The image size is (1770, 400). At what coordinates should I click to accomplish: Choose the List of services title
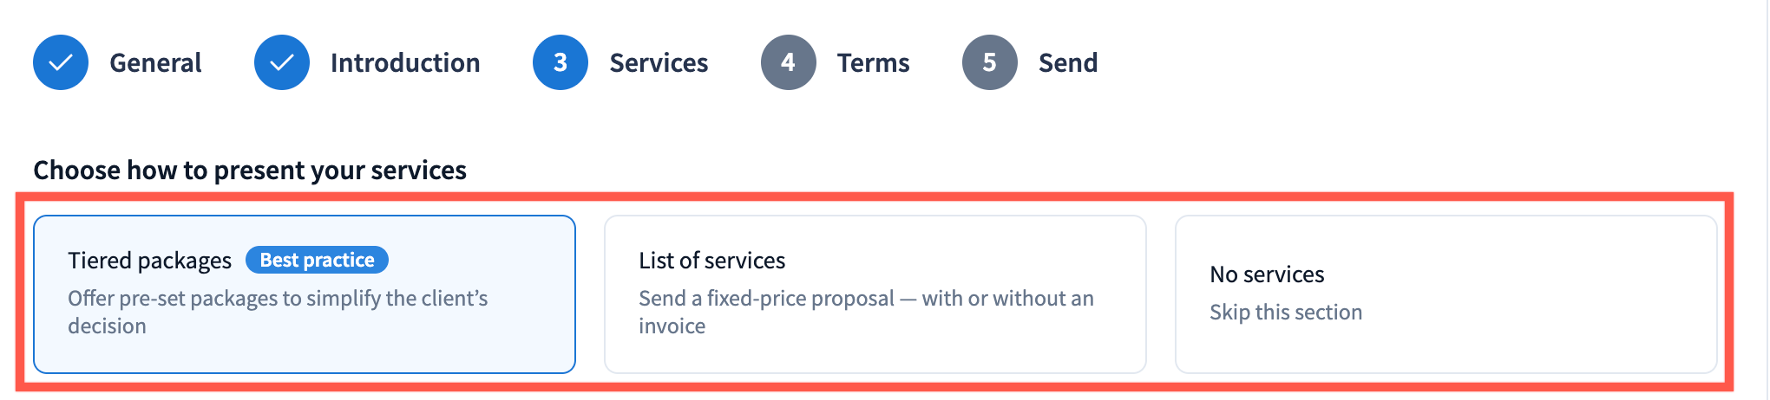coord(711,261)
